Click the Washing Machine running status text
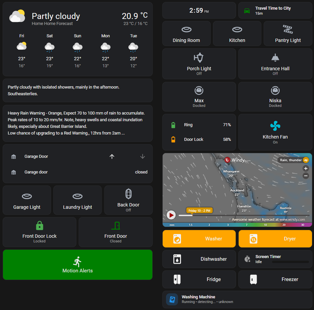 (207, 302)
